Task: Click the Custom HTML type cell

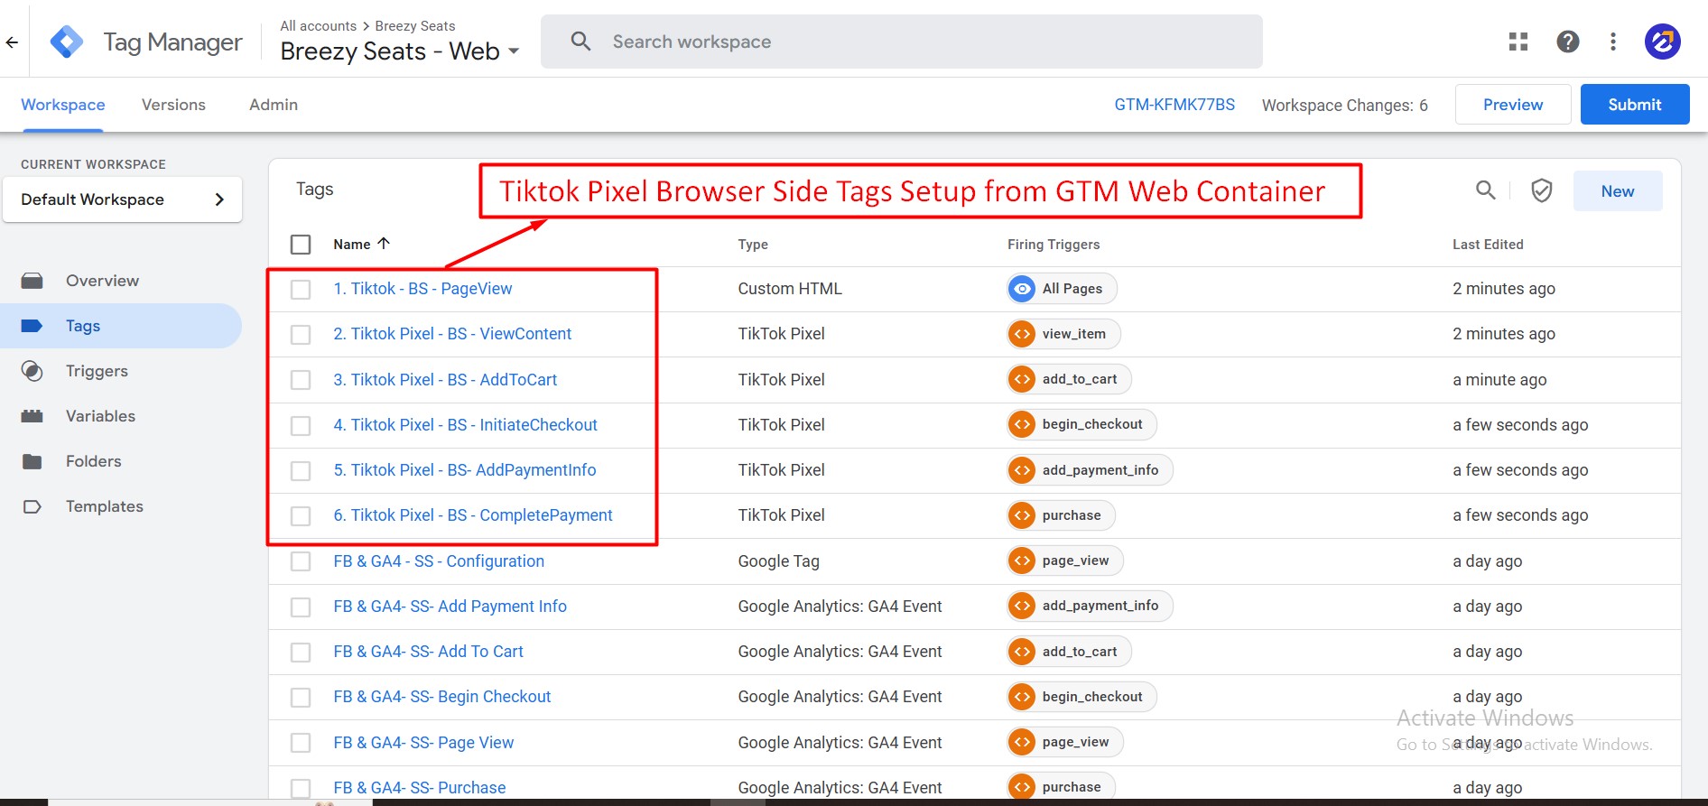Action: [x=790, y=289]
